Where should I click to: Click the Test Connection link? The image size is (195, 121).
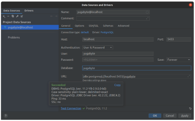pyautogui.click(x=71, y=108)
